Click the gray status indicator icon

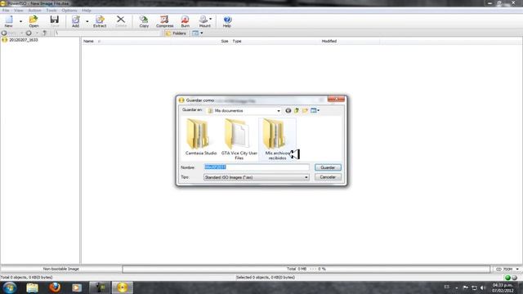point(514,278)
